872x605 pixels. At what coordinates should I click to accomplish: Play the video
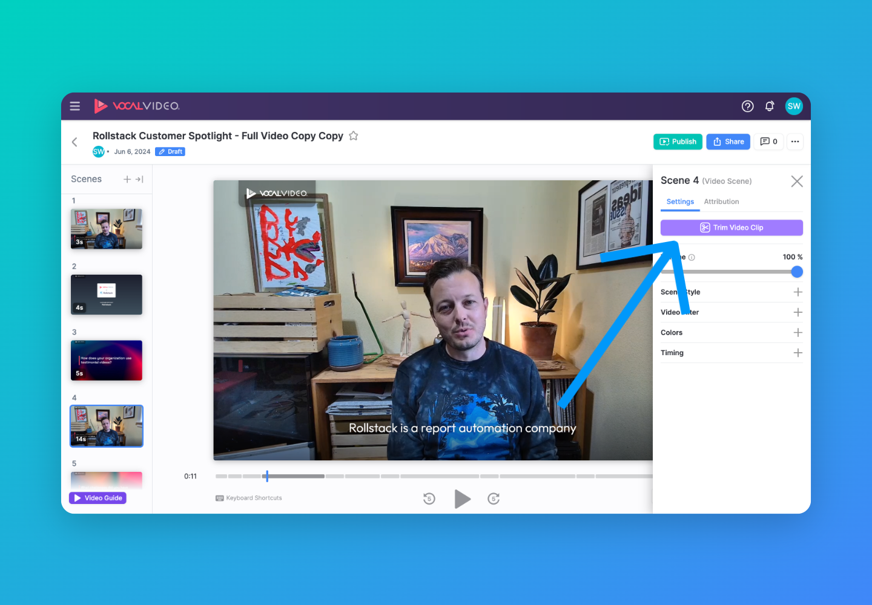(x=462, y=499)
